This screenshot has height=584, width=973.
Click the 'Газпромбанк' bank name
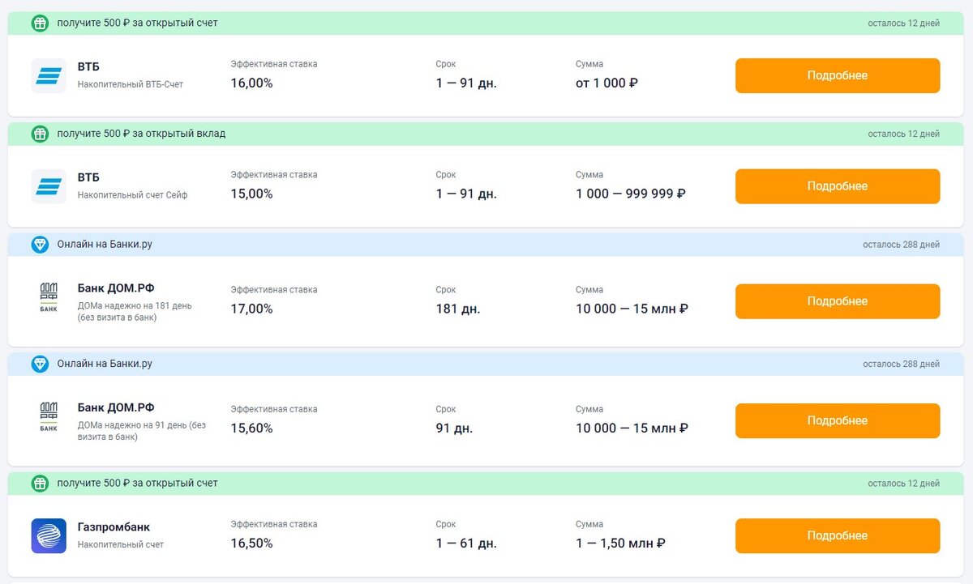pyautogui.click(x=114, y=527)
